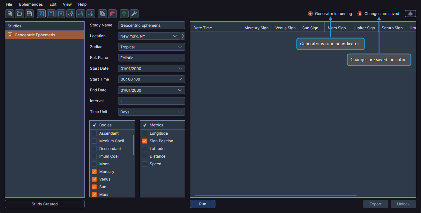Open the View menu
The image size is (421, 213).
point(67,4)
